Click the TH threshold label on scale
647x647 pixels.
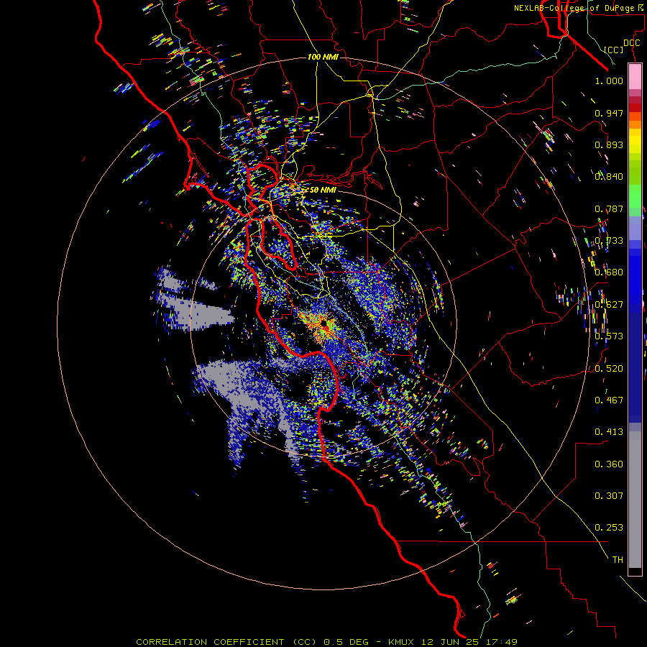(618, 560)
